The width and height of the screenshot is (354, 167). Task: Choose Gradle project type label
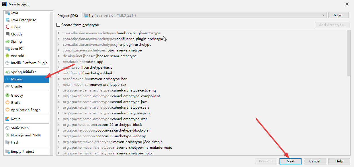pyautogui.click(x=16, y=86)
